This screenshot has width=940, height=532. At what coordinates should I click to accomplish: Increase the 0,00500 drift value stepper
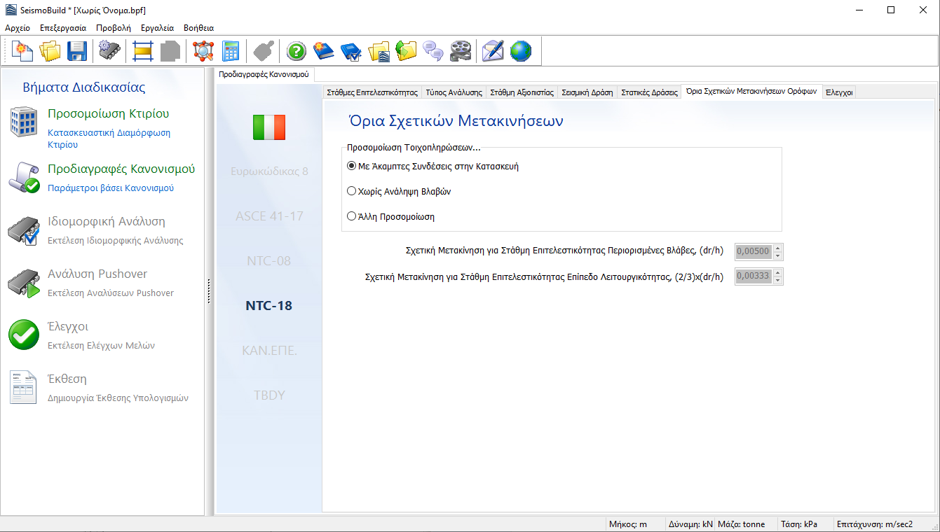(x=777, y=248)
